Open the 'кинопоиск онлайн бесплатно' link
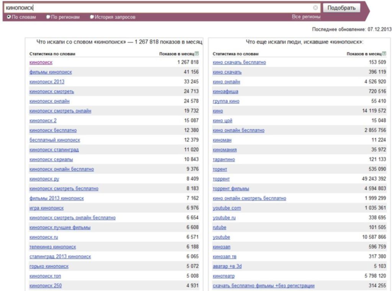The width and height of the screenshot is (392, 291). click(x=62, y=169)
